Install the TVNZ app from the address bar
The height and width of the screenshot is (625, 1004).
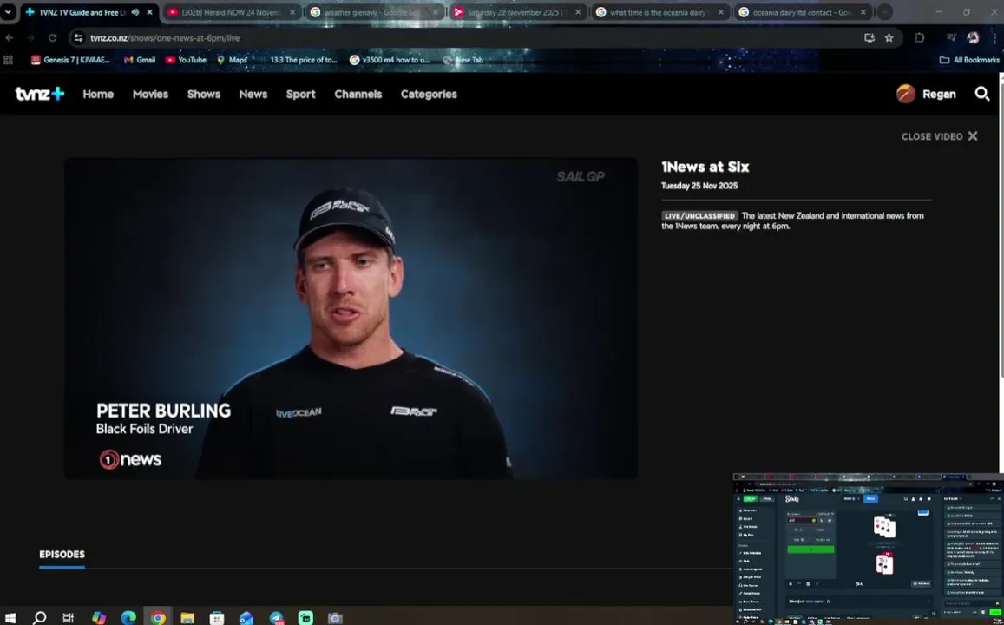pyautogui.click(x=869, y=38)
